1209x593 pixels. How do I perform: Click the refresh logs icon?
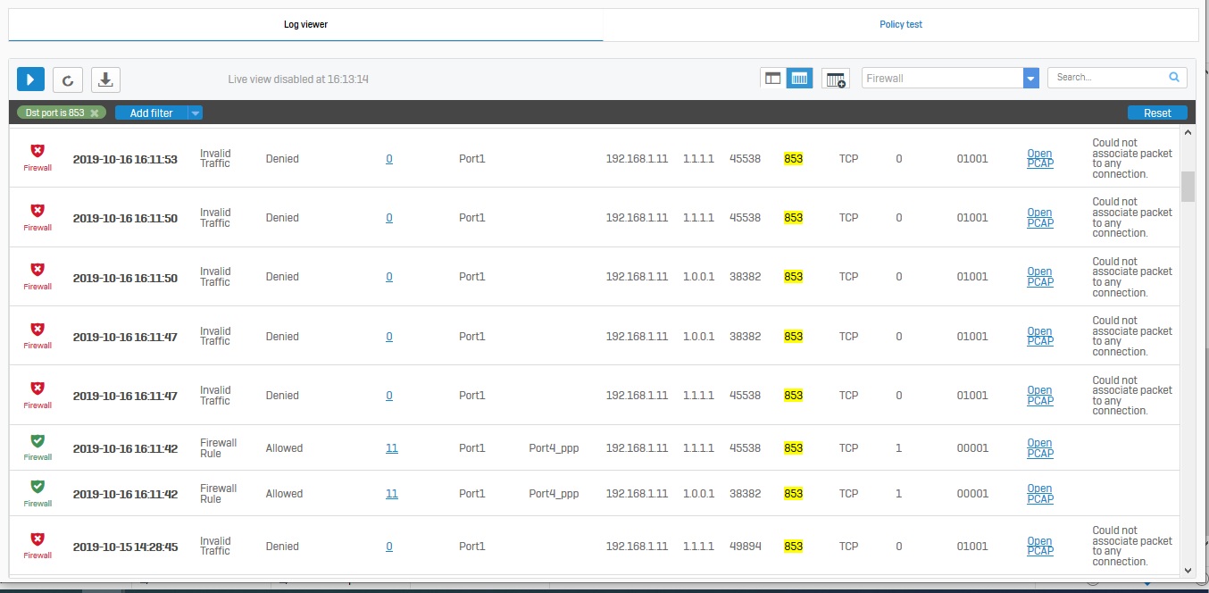click(x=68, y=79)
